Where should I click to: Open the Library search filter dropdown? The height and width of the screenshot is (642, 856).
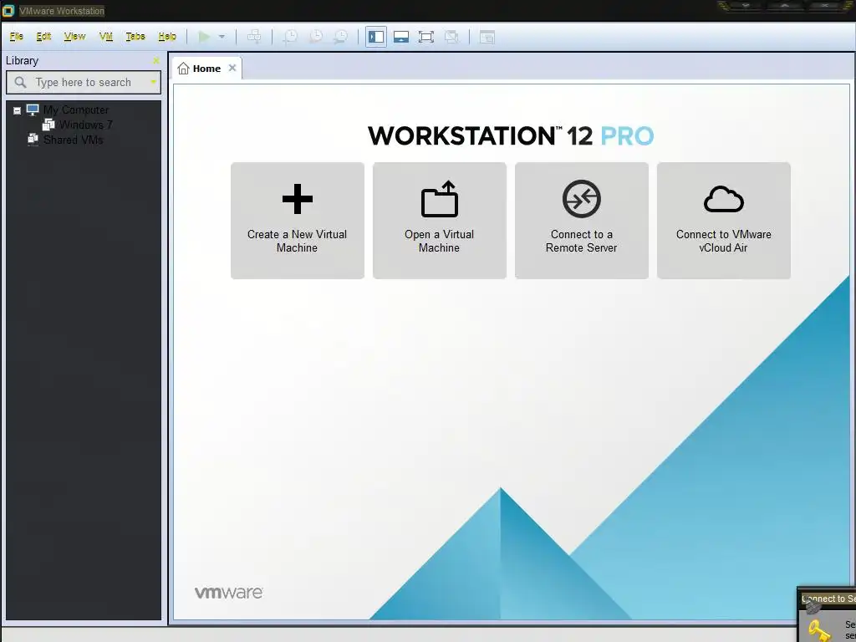(154, 83)
